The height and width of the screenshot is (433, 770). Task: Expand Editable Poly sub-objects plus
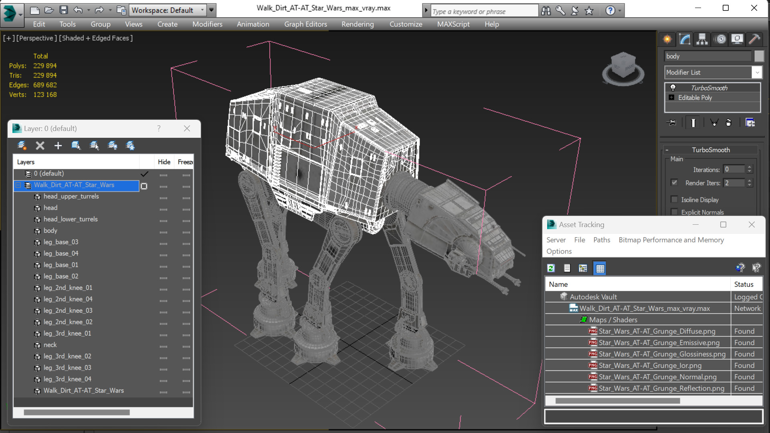[672, 97]
